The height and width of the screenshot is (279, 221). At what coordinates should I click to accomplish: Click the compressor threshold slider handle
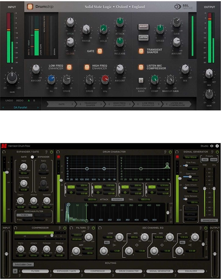(x=52, y=235)
